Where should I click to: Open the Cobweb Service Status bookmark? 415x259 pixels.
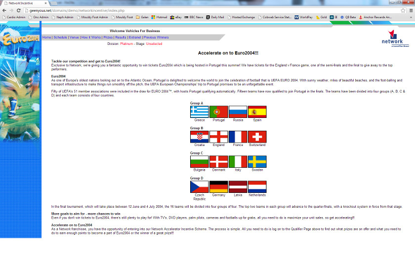(x=275, y=17)
